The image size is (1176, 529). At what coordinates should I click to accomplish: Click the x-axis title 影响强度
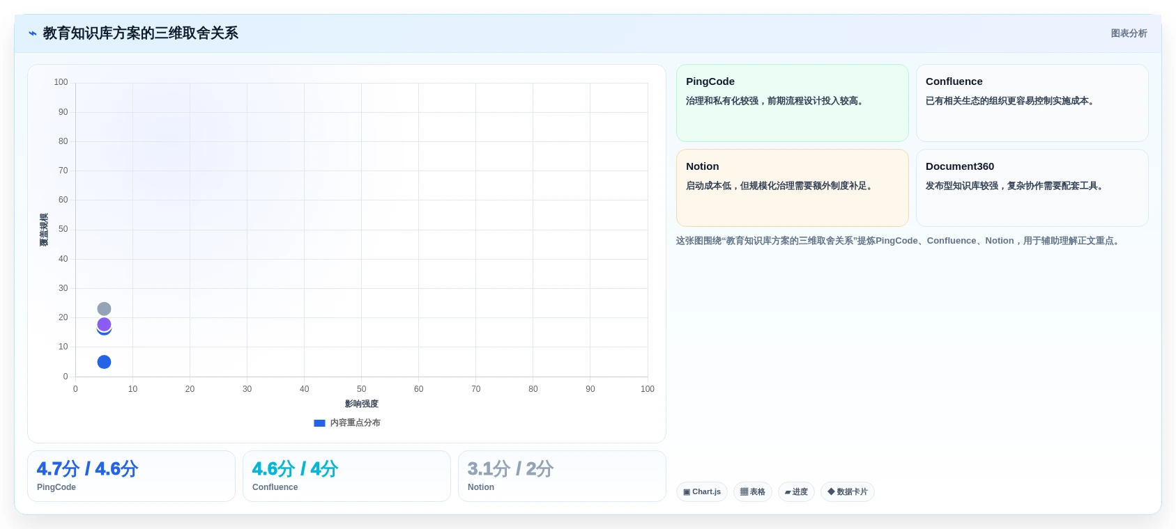[x=362, y=404]
